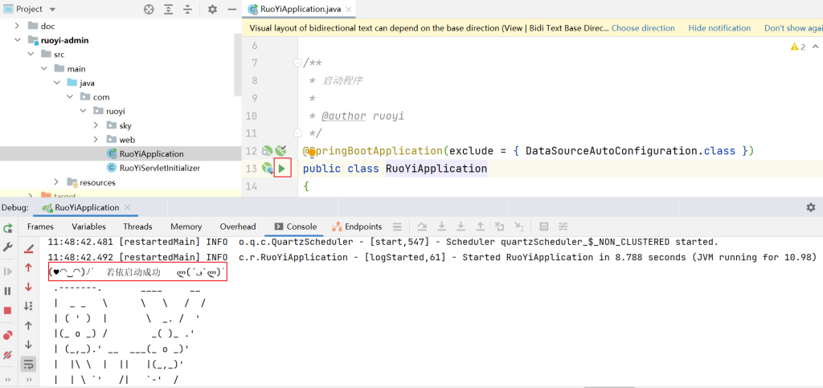Collapse the ruoyi-admin module folder

pyautogui.click(x=19, y=39)
